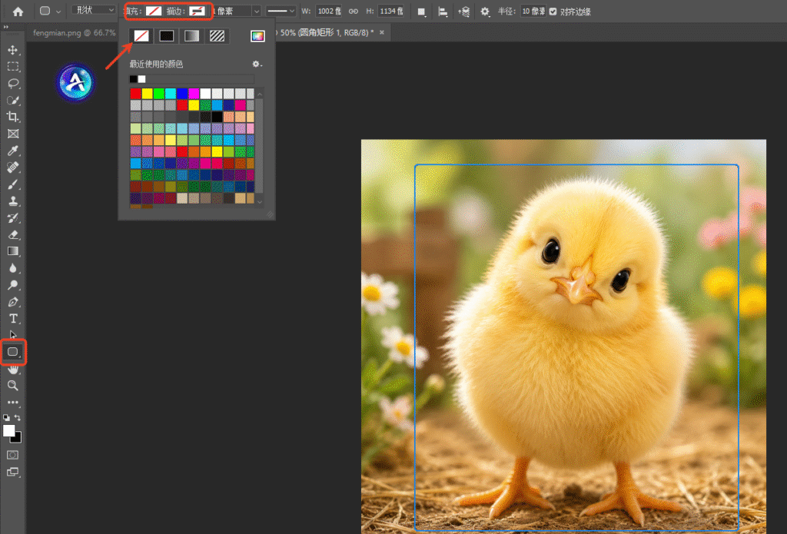Open the change screen mode button
Screen dimensions: 787x534
point(12,472)
